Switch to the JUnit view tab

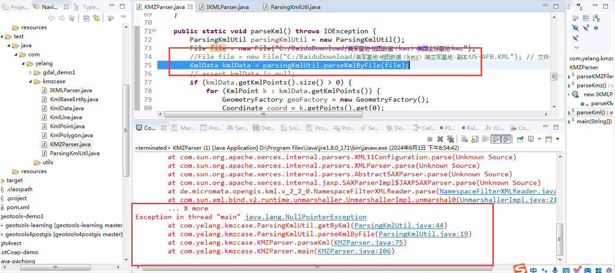(x=494, y=128)
